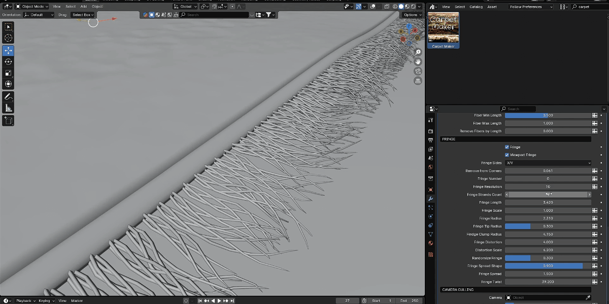Increase Fringe Strands Count with right arrow
609x304 pixels.
589,195
